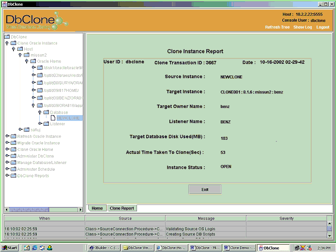Click the first quick launch icon beside Start
The image size is (336, 252).
point(27,248)
